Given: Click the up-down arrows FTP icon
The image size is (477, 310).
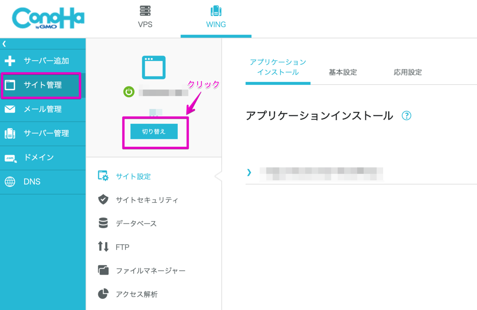Looking at the screenshot, I should click(x=103, y=247).
